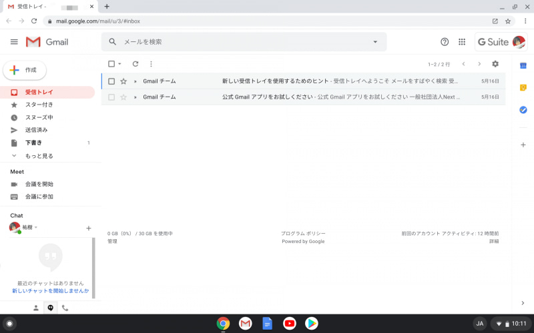Screen dimensions: 534x333
Task: Open the contacts tab at chat bottom
Action: click(36, 308)
